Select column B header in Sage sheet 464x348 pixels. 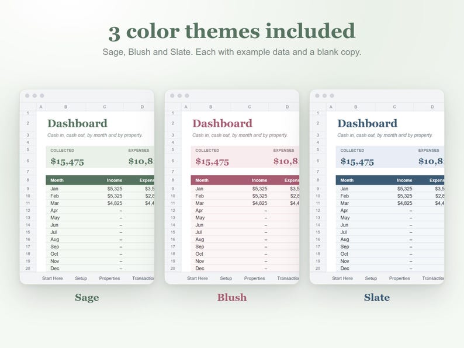(x=65, y=107)
